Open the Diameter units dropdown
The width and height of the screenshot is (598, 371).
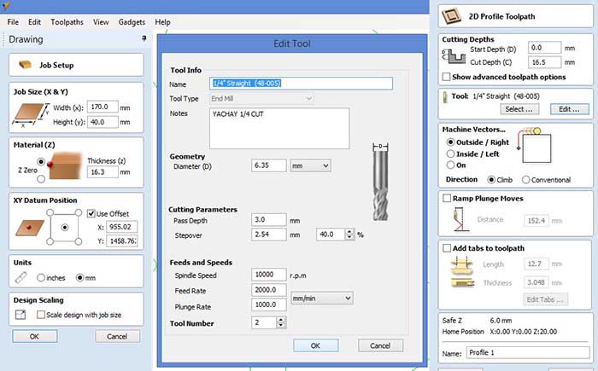pyautogui.click(x=310, y=165)
